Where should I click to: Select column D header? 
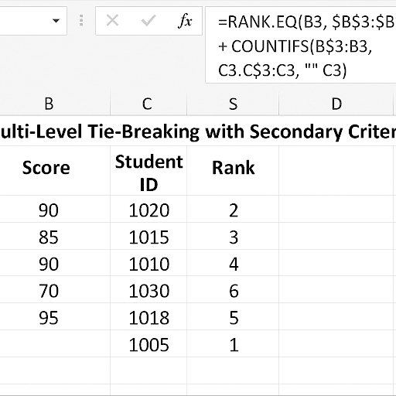pos(336,104)
